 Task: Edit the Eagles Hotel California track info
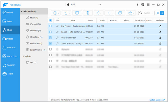(x=160, y=32)
